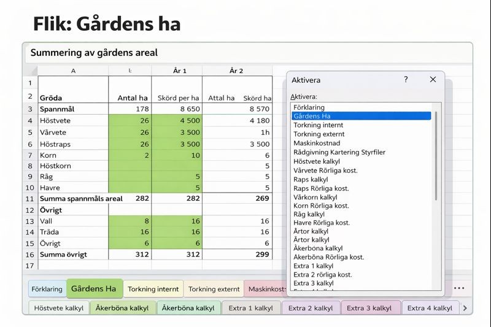Select Raps kalkyl in the list
491x327 pixels.
pos(311,179)
